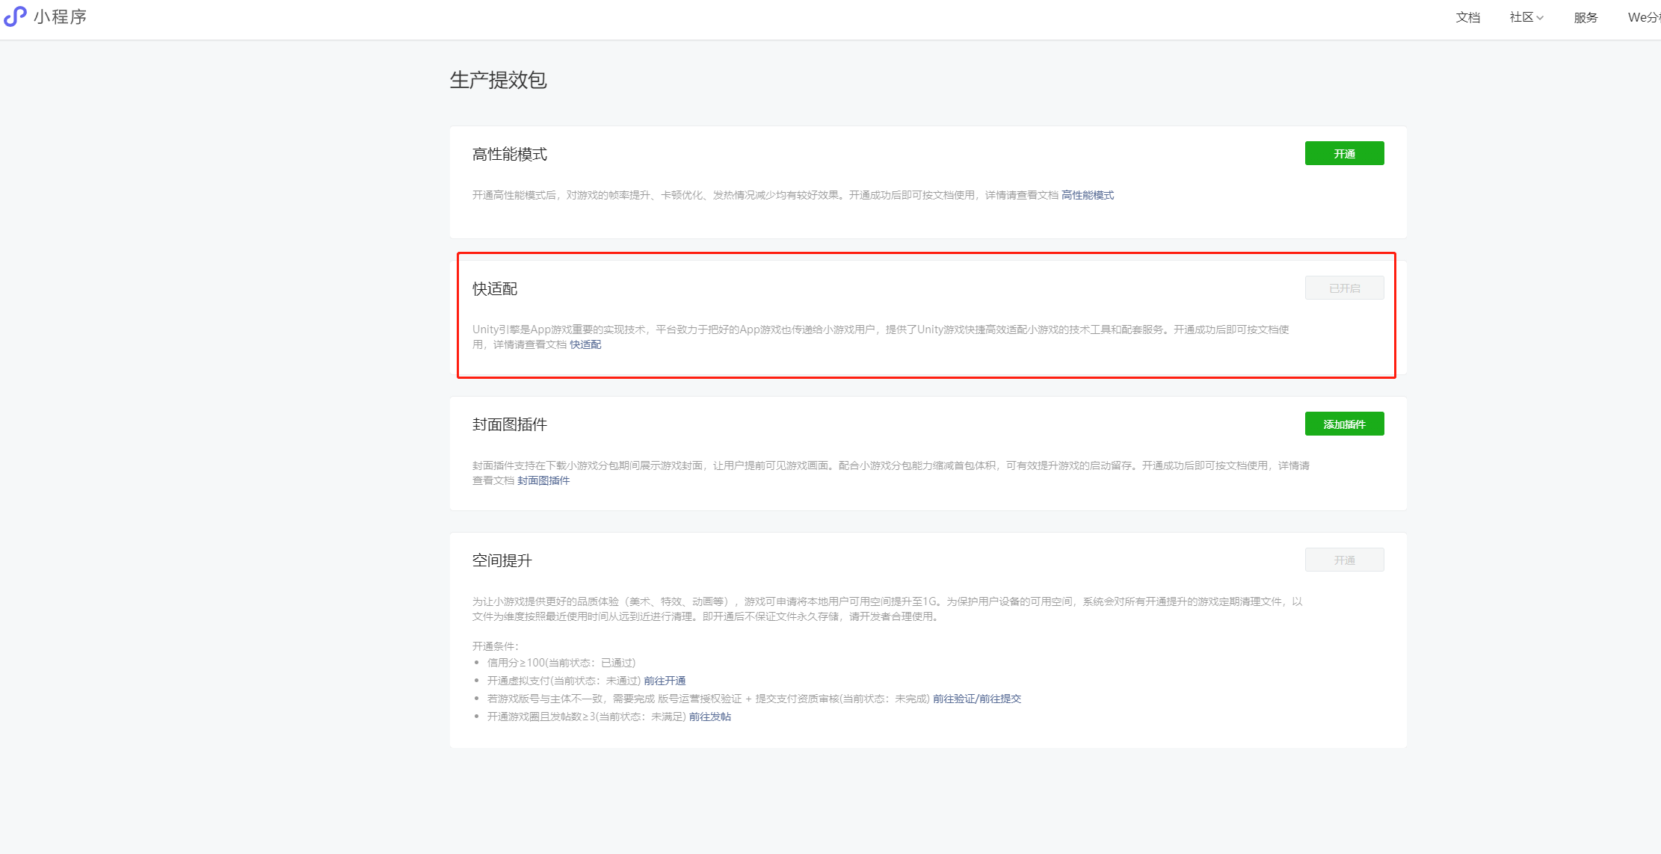Image resolution: width=1661 pixels, height=854 pixels.
Task: Open the 封面图插件 documentation link
Action: point(543,480)
